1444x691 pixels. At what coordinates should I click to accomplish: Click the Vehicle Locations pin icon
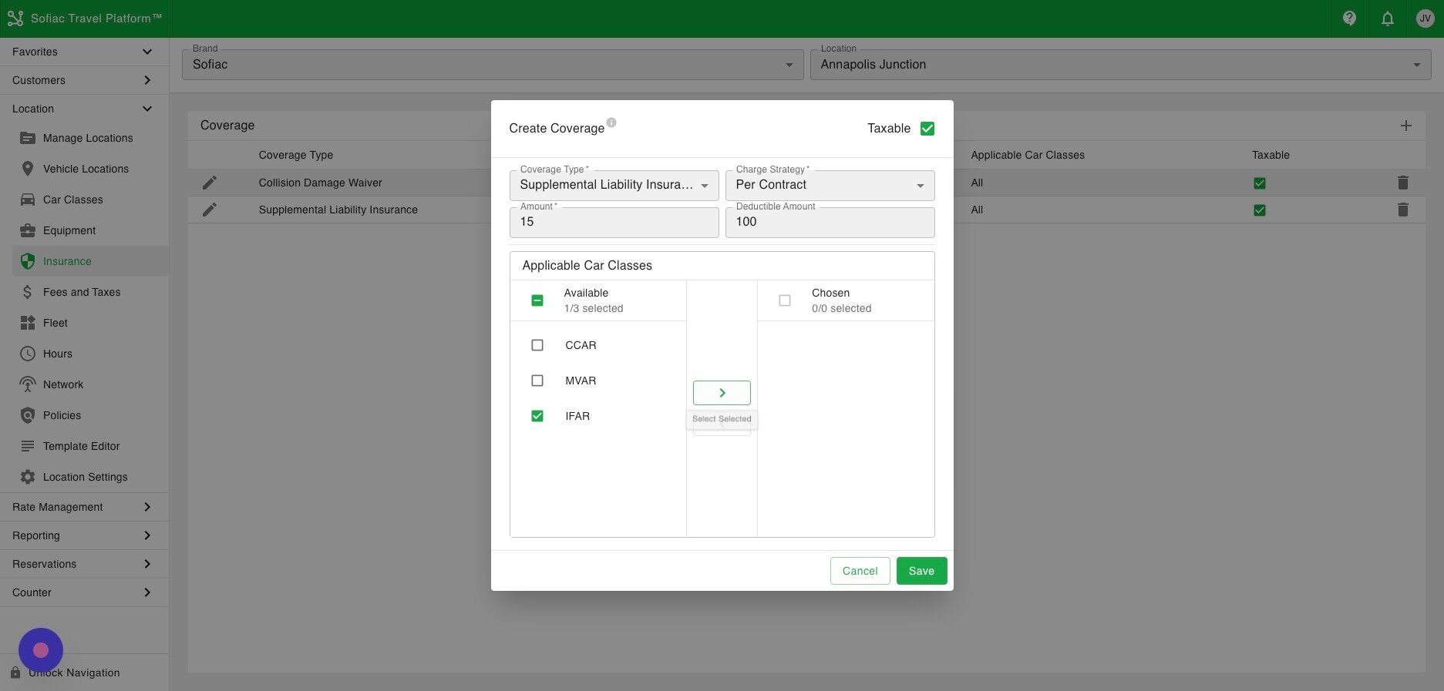(28, 169)
